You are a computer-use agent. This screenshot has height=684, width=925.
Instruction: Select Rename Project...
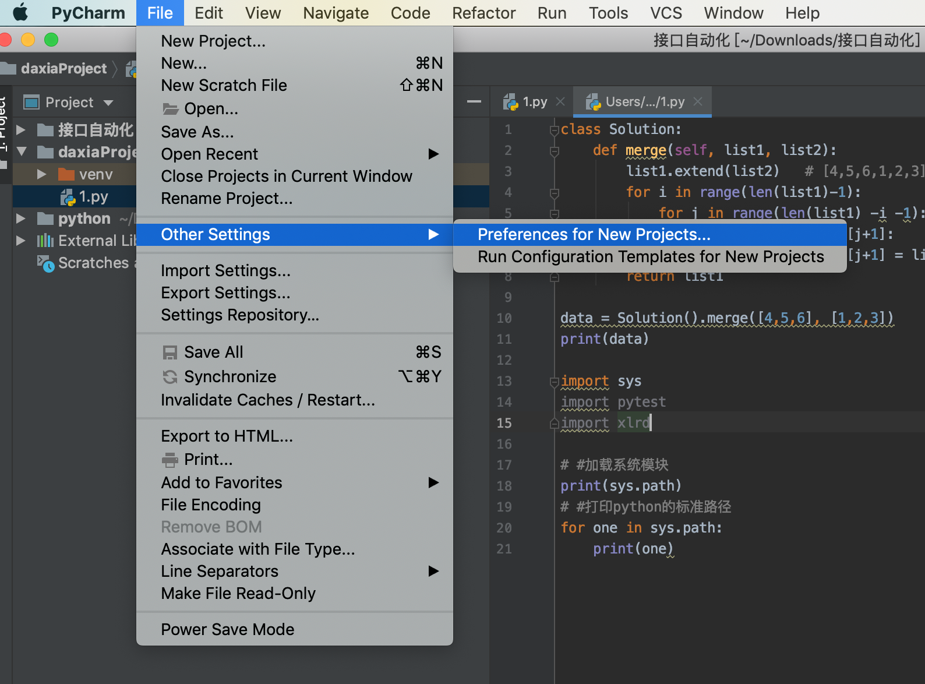pos(295,199)
